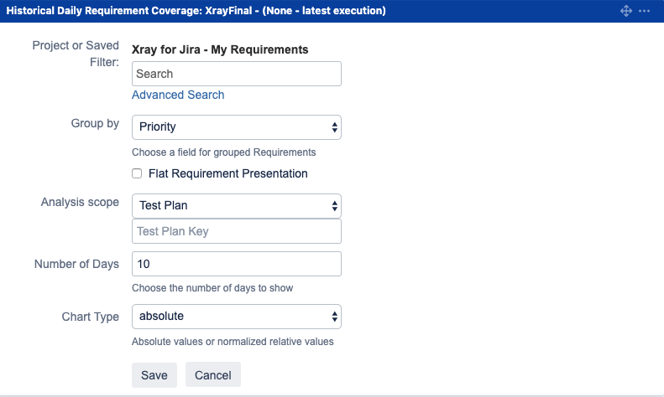Click the Number of Days label
Viewport: 664px width, 397px height.
click(x=76, y=264)
